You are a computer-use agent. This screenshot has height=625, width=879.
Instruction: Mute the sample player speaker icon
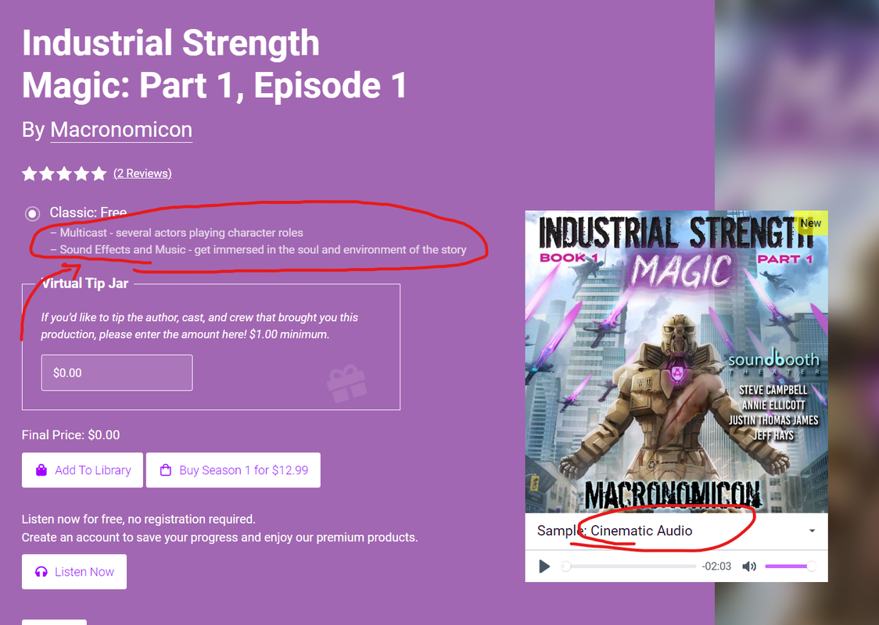pos(749,566)
